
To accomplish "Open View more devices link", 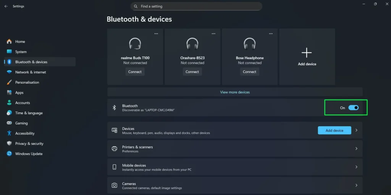I will click(x=235, y=92).
